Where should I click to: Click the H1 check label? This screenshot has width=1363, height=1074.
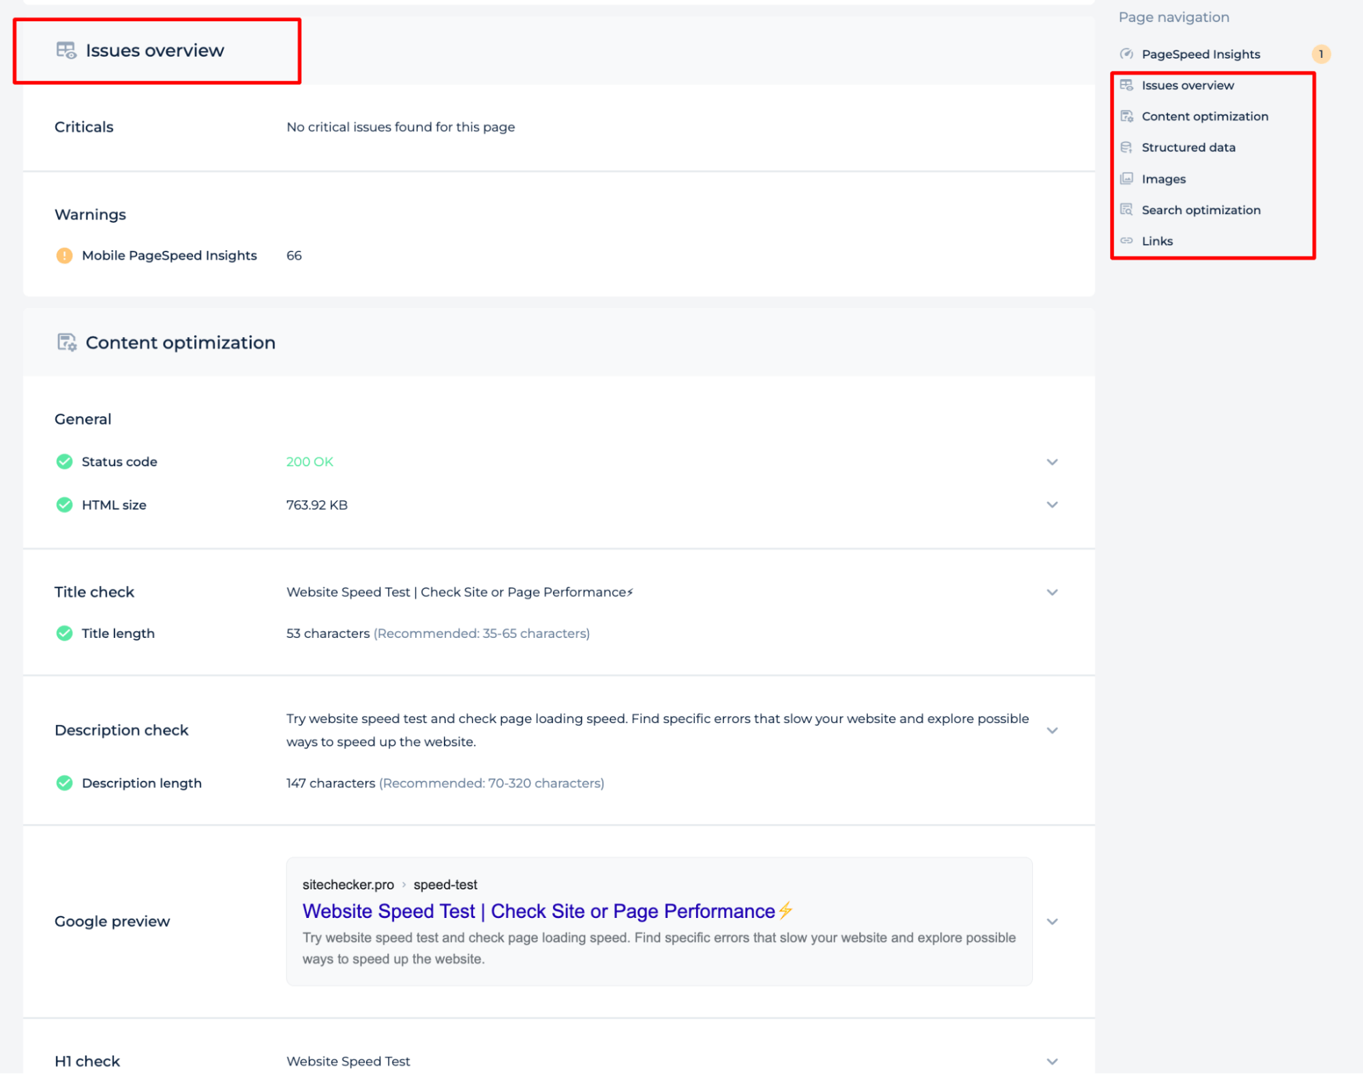click(x=87, y=1062)
